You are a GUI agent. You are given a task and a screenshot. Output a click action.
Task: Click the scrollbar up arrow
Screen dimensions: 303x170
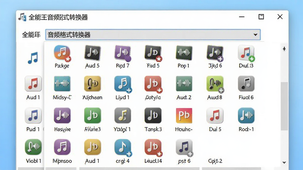click(x=284, y=49)
